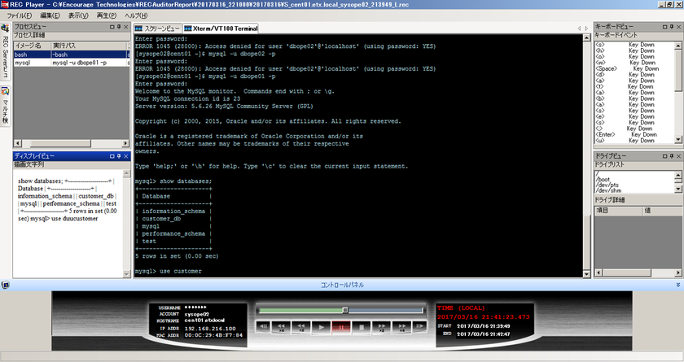Select the mysql process row

click(72, 63)
